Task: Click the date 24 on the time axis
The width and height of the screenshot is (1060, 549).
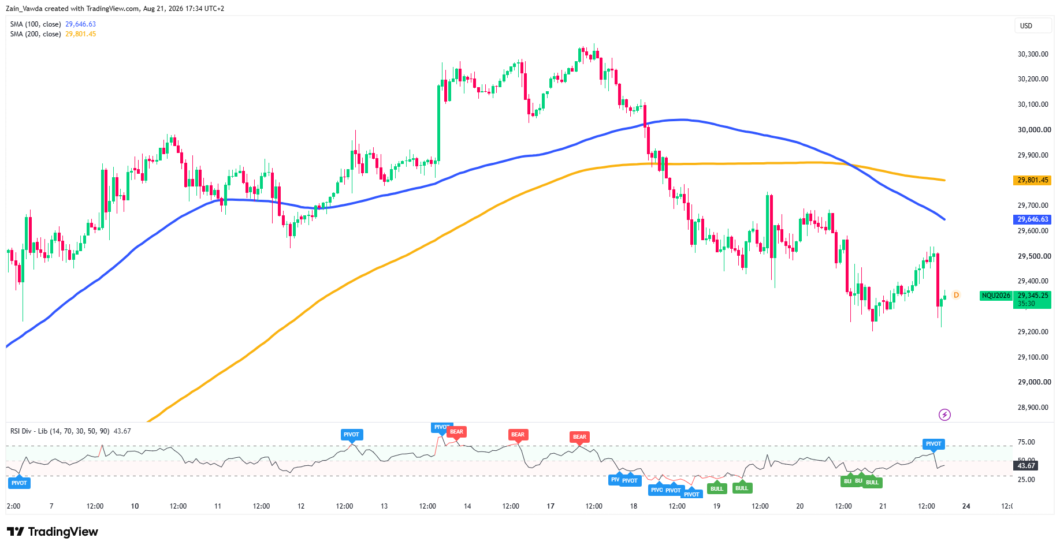Action: click(966, 506)
